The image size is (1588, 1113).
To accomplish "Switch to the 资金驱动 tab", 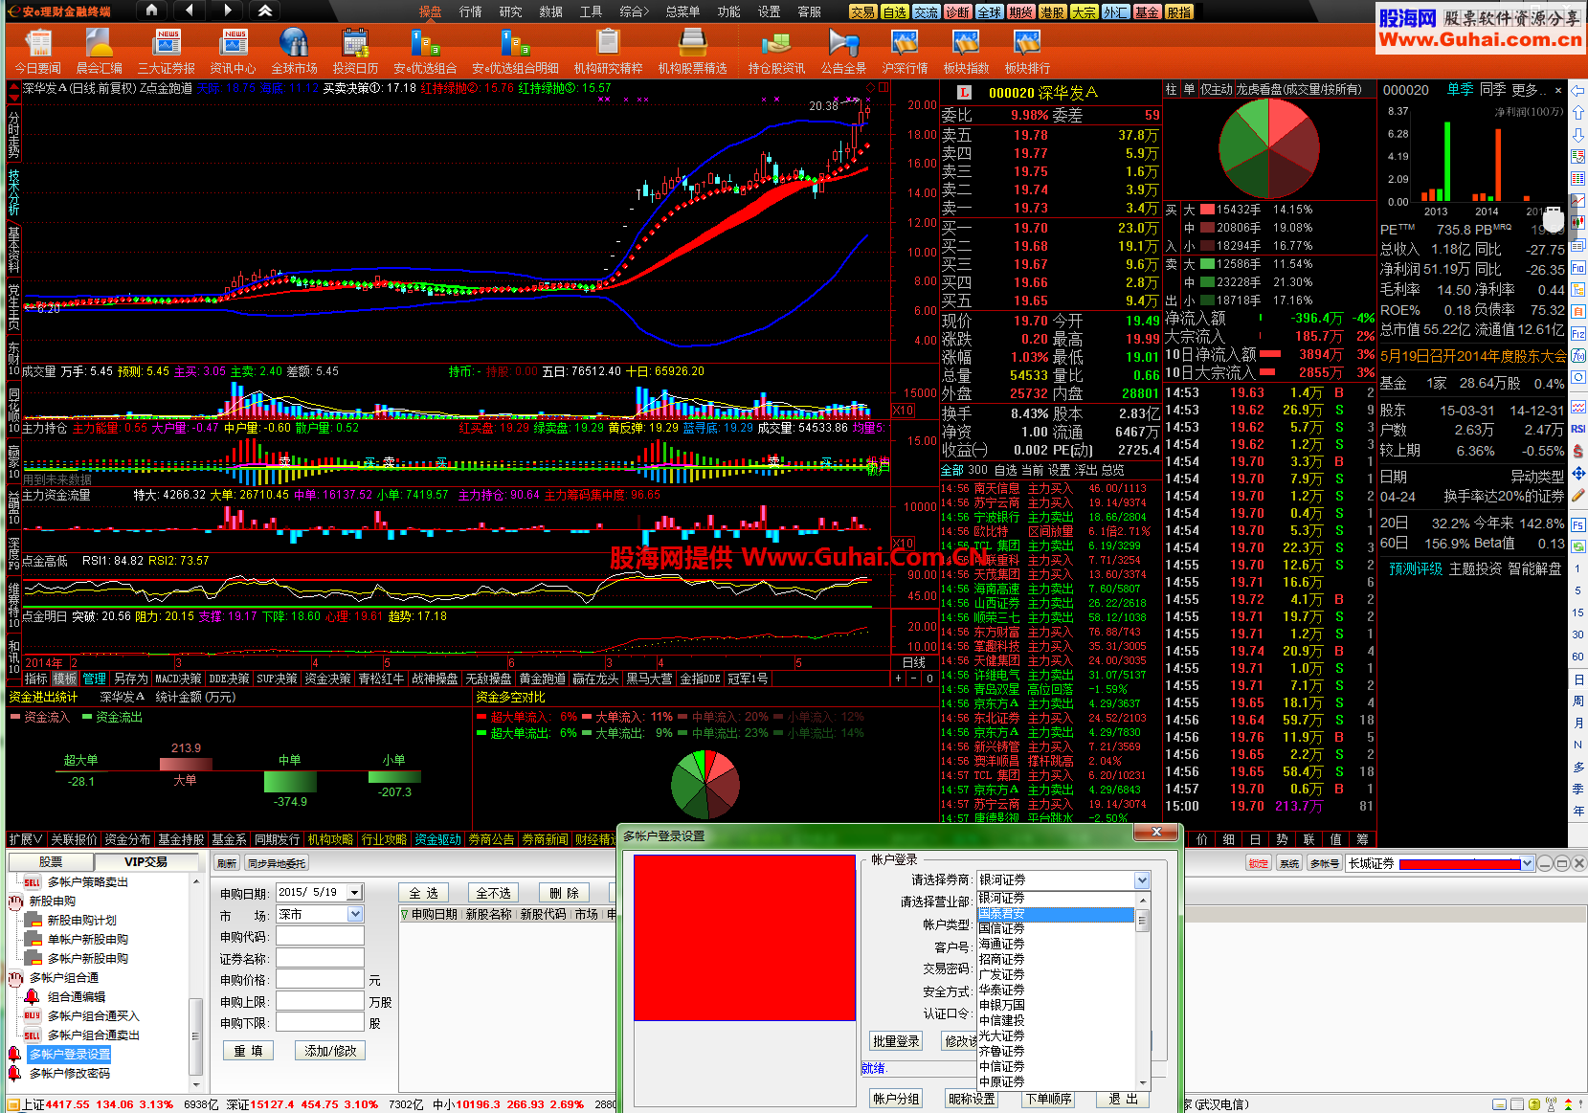I will click(437, 839).
